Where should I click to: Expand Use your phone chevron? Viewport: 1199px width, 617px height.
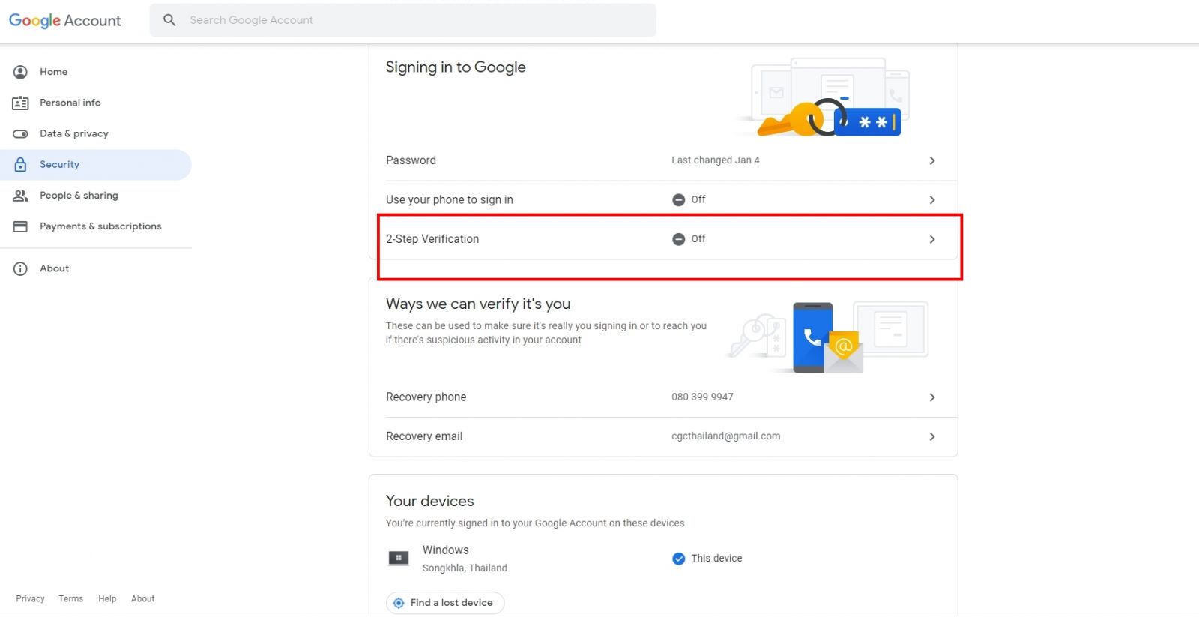tap(932, 200)
